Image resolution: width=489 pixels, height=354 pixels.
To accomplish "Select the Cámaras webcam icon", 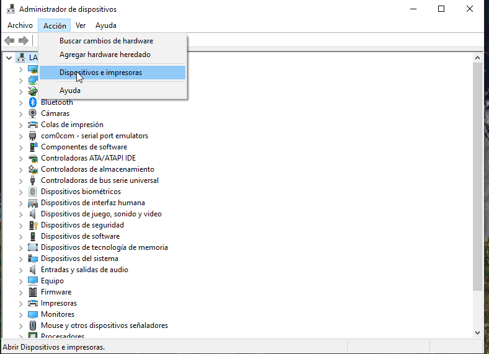I will [33, 113].
